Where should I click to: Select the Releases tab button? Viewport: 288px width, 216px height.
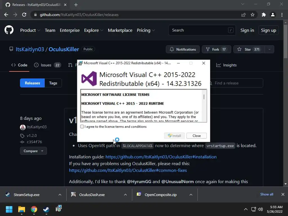click(x=32, y=83)
